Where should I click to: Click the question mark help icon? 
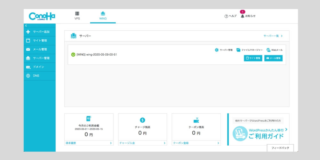point(226,16)
